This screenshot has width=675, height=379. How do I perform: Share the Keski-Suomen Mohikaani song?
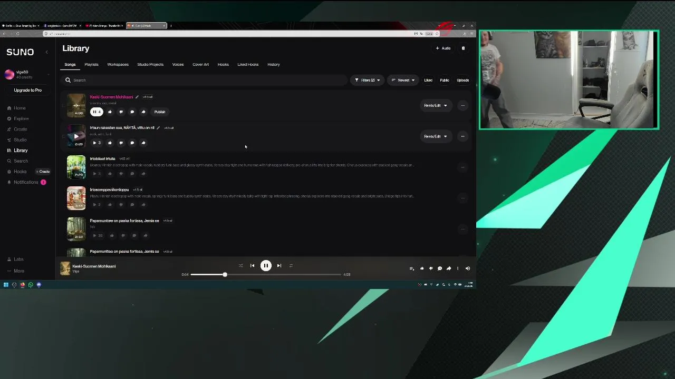pyautogui.click(x=143, y=112)
